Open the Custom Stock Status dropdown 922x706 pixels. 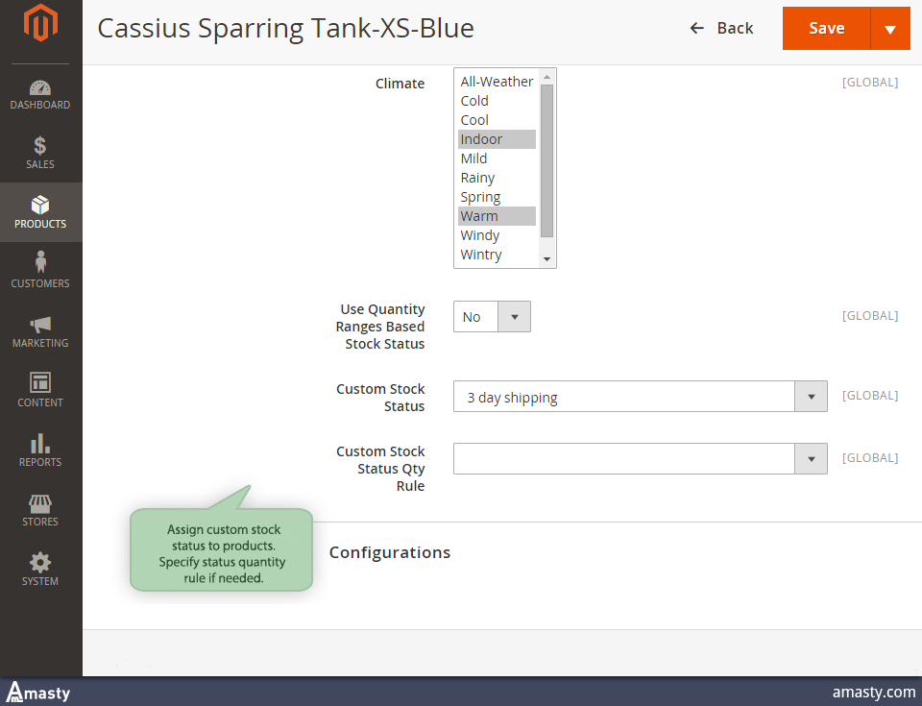click(640, 397)
